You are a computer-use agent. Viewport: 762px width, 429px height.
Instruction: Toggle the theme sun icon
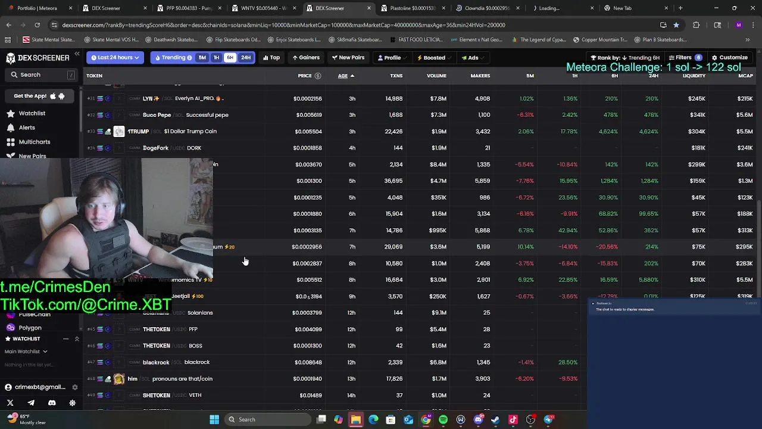(73, 403)
